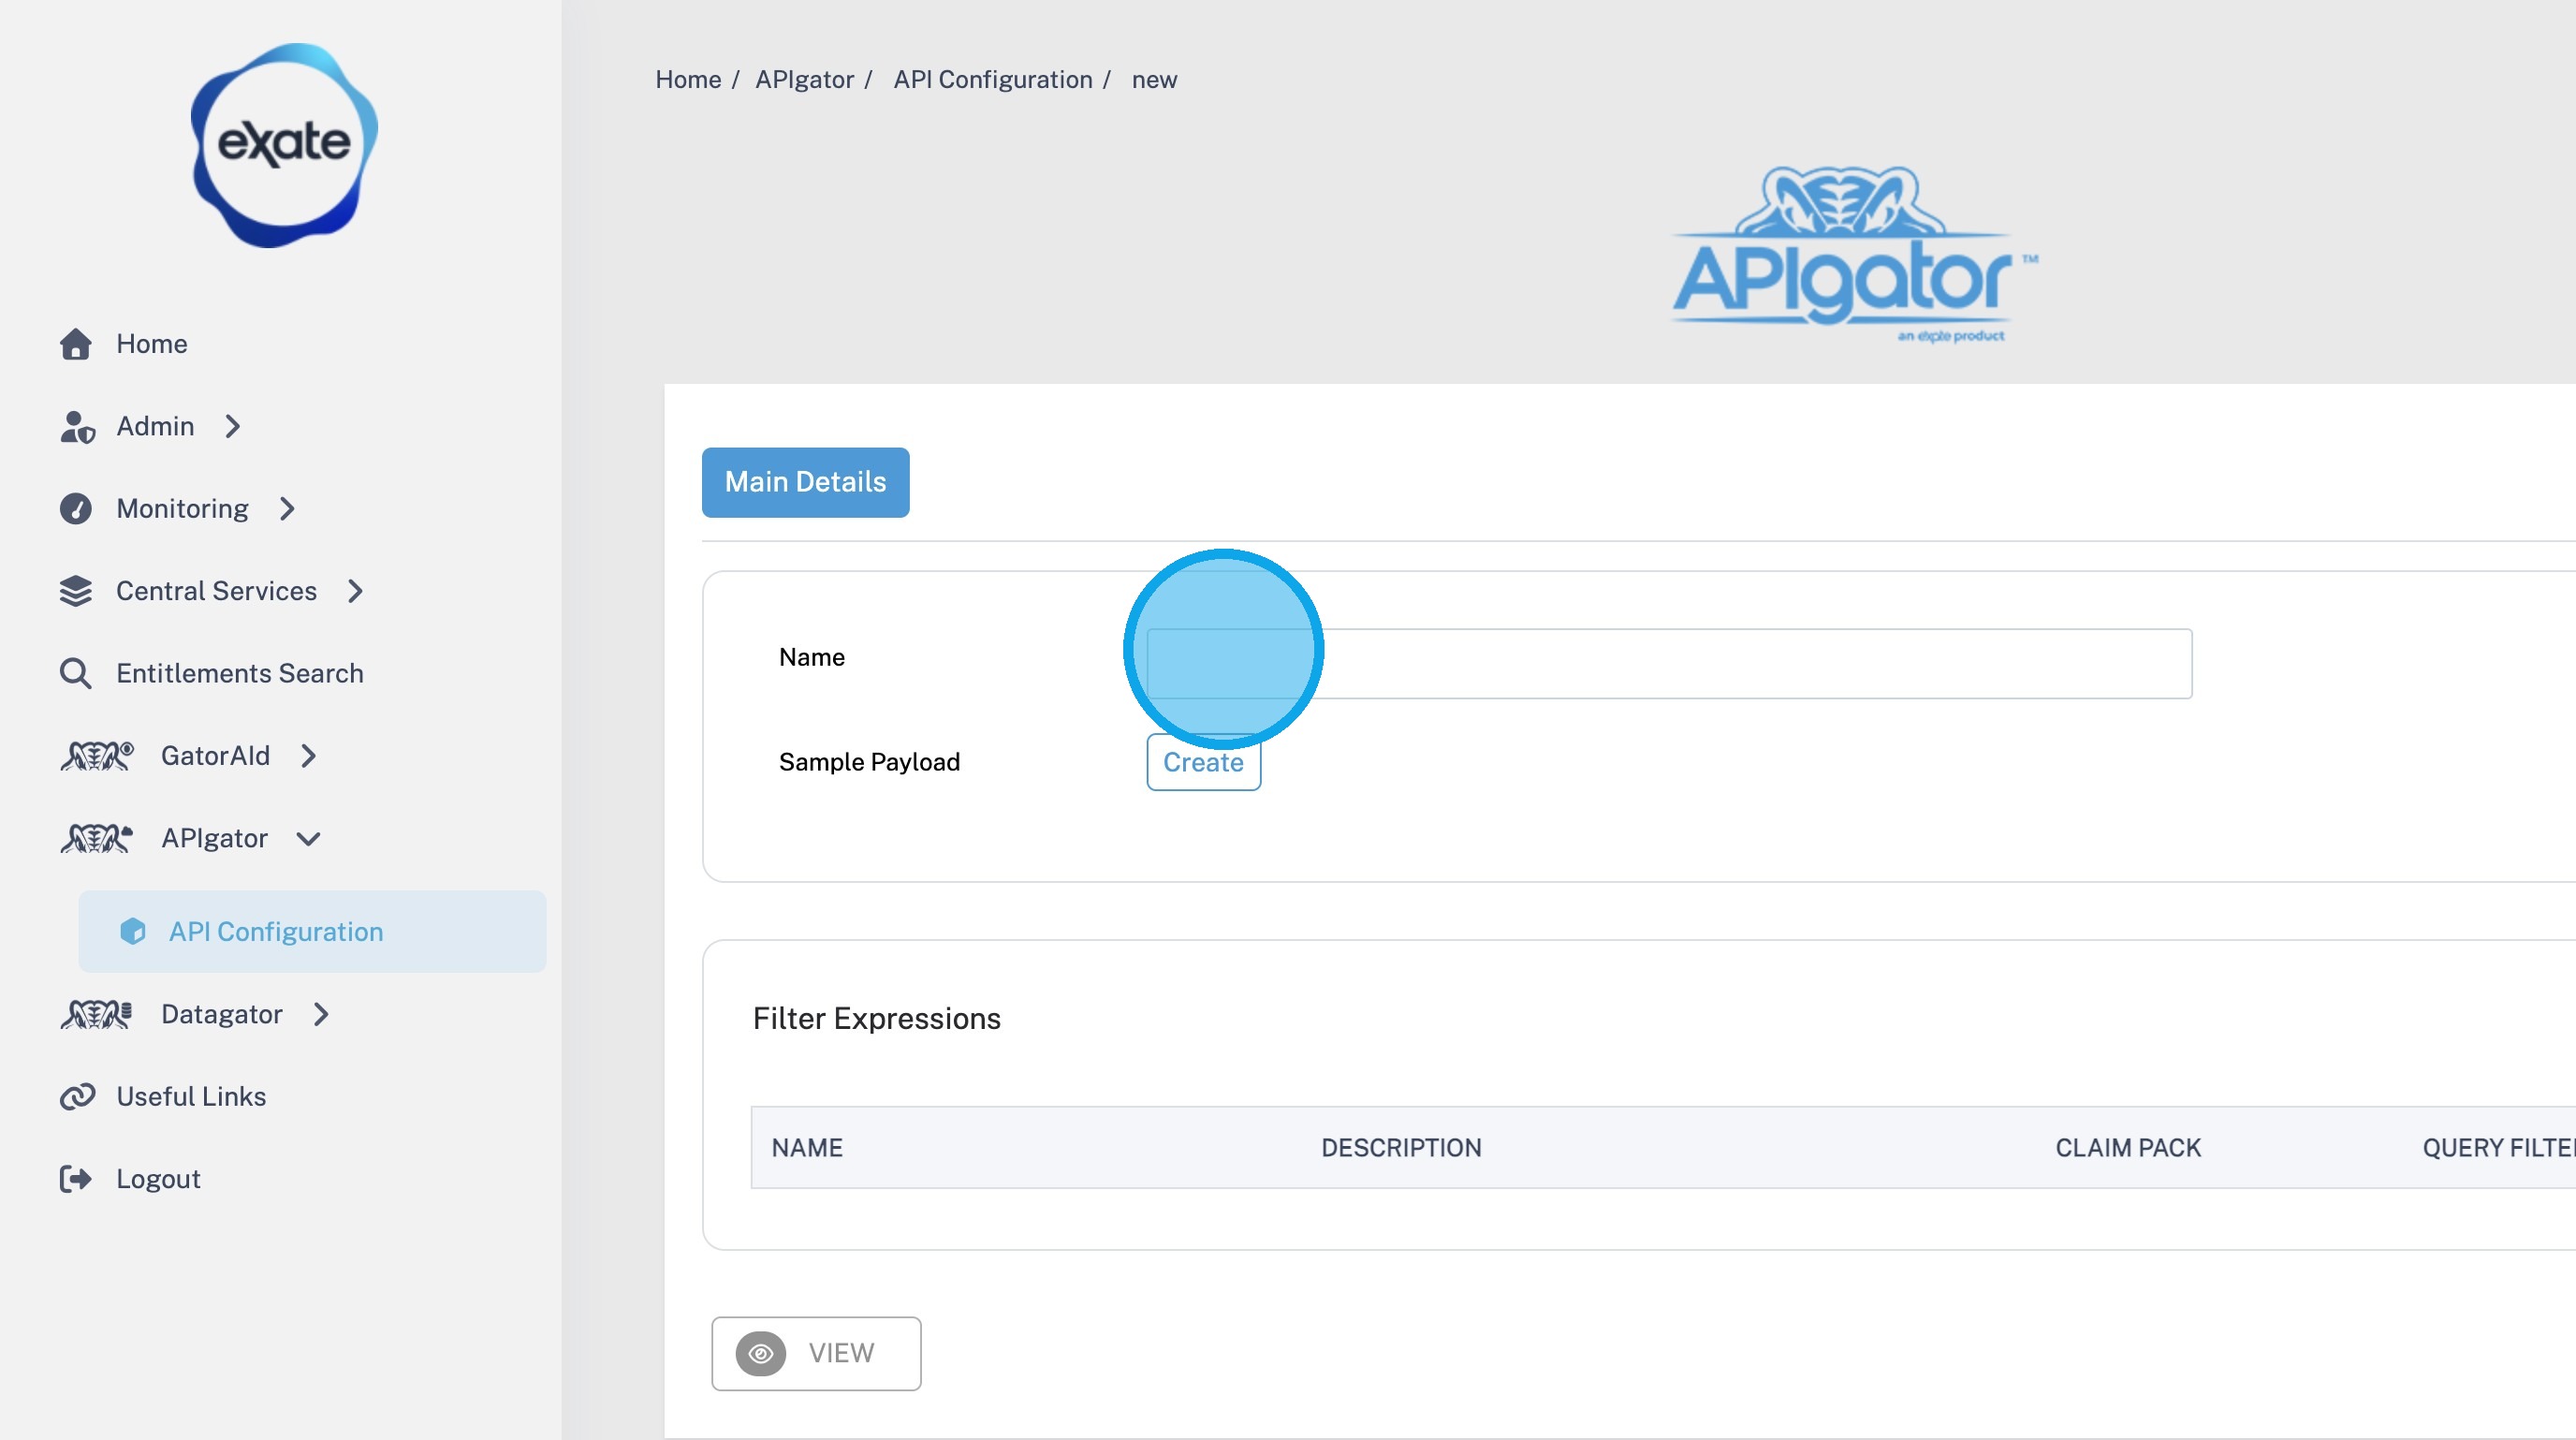The image size is (2576, 1440).
Task: Focus the Name input field
Action: pos(1669,664)
